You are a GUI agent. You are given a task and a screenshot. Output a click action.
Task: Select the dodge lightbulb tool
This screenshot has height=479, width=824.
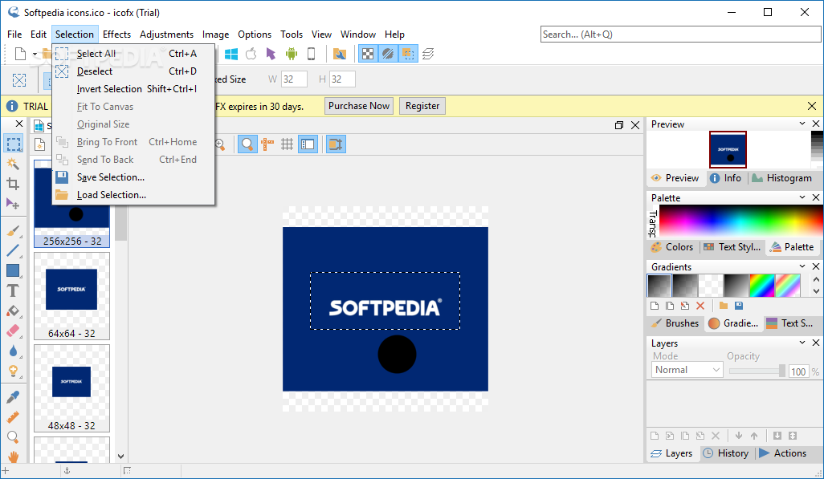point(13,371)
